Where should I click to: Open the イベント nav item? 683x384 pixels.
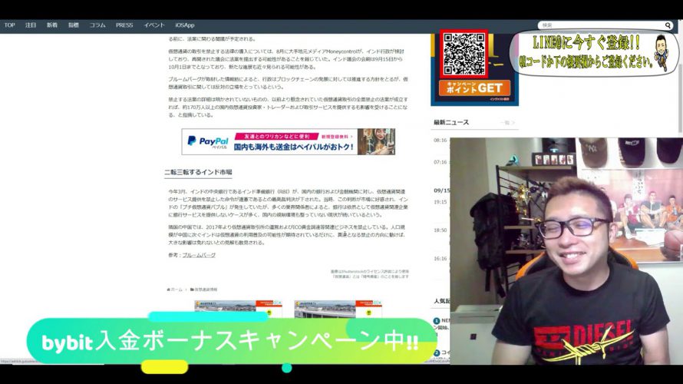[154, 25]
